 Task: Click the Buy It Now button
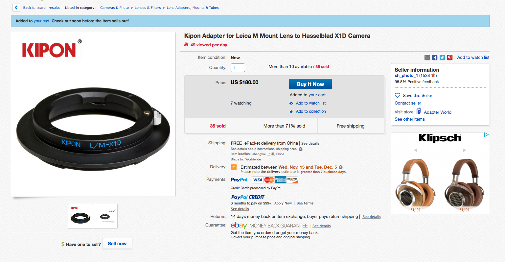[310, 84]
